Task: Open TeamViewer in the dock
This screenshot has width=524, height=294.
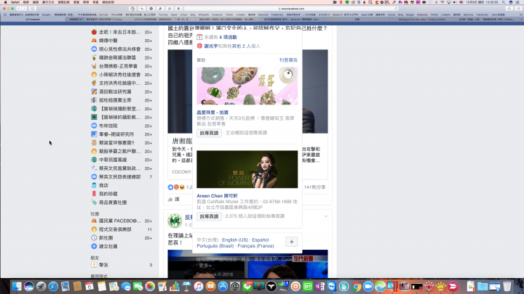Action: tap(332, 286)
